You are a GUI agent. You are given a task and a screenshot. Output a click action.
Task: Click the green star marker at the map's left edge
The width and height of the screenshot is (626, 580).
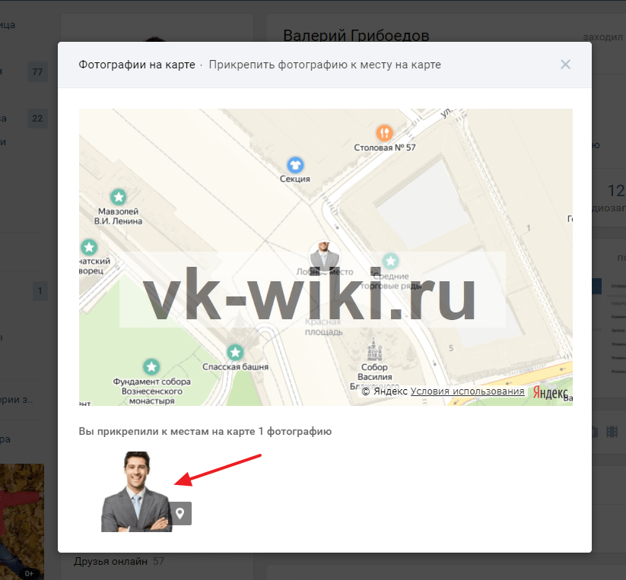(89, 247)
